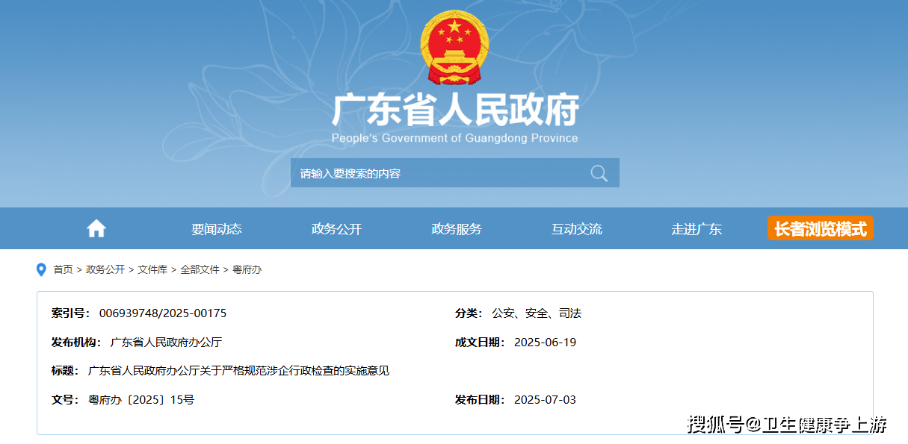Open 文件库 breadcrumb link
The height and width of the screenshot is (444, 908).
click(152, 269)
